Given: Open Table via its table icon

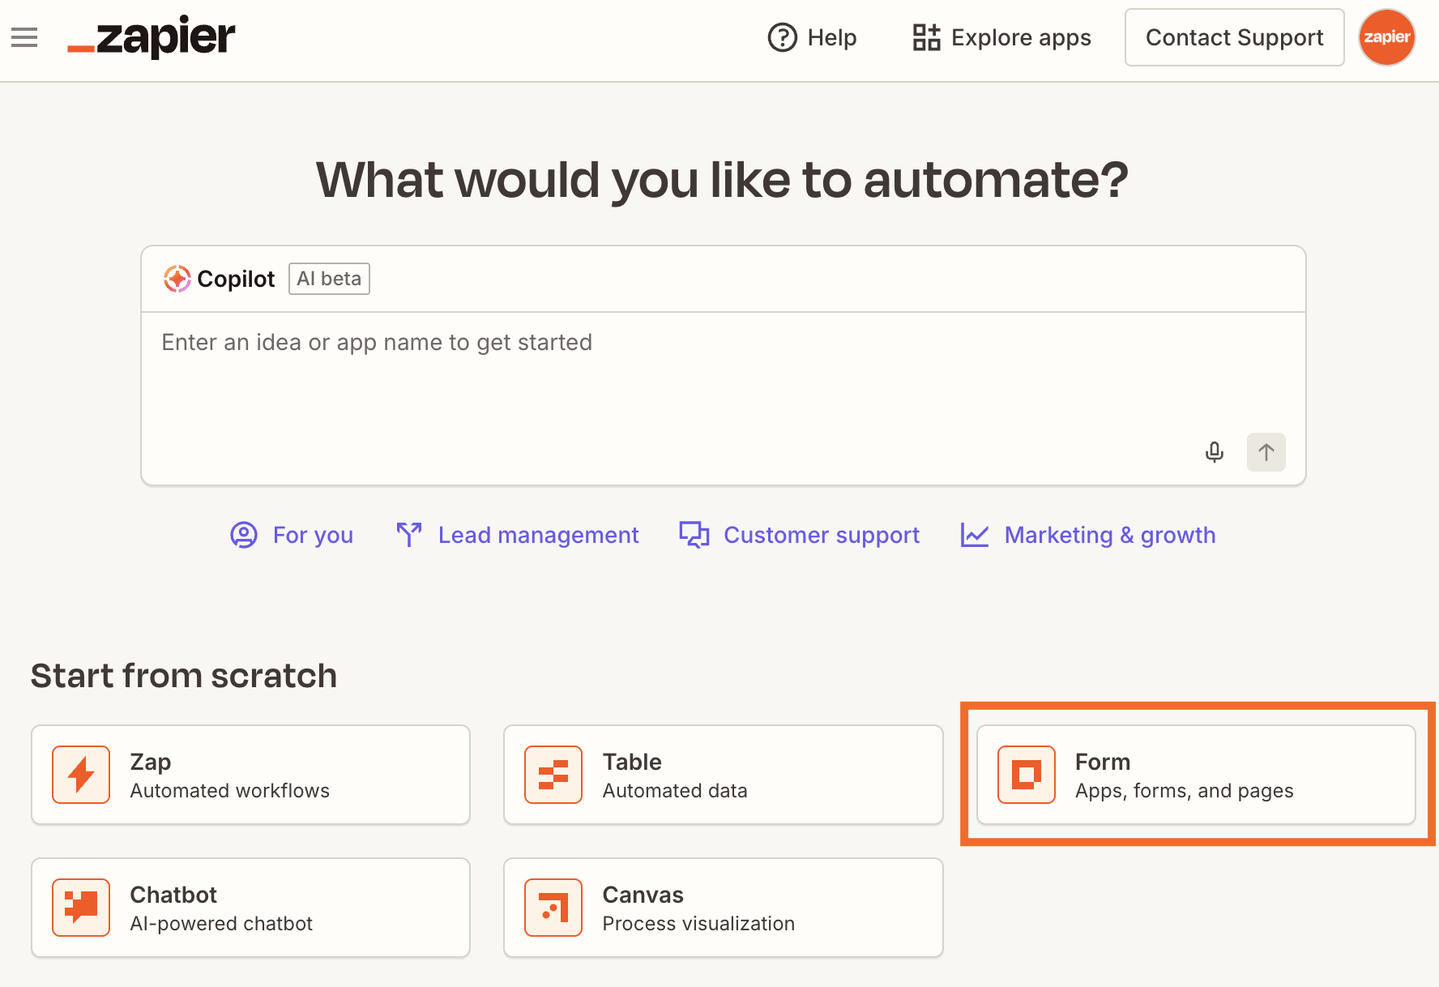Looking at the screenshot, I should tap(553, 775).
